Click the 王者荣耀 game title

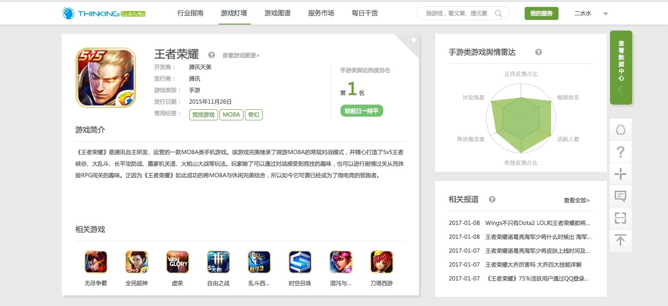click(x=177, y=54)
